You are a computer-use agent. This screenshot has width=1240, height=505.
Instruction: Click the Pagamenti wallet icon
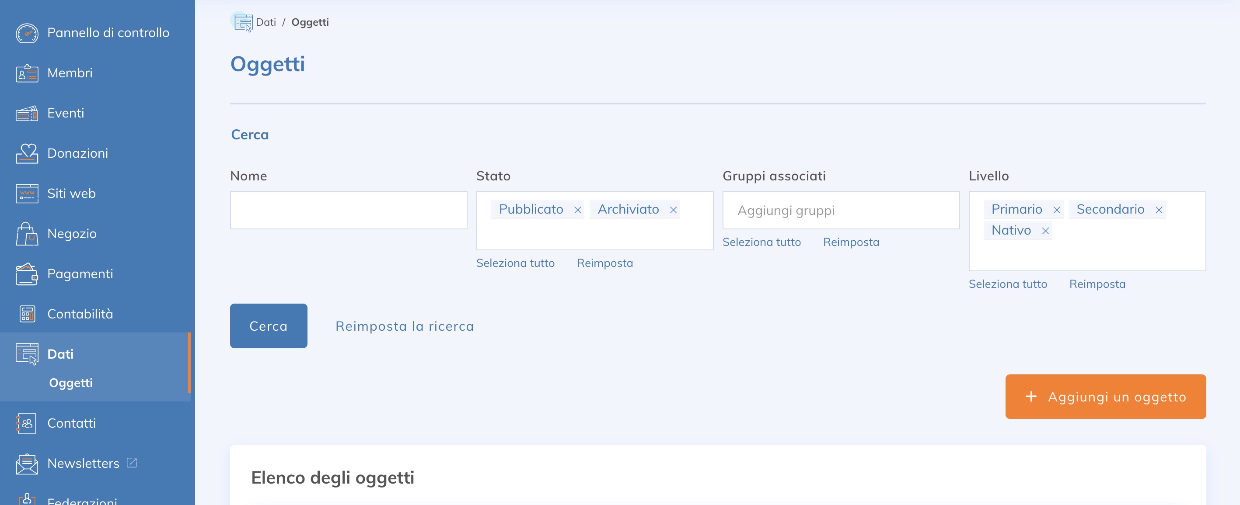[27, 273]
